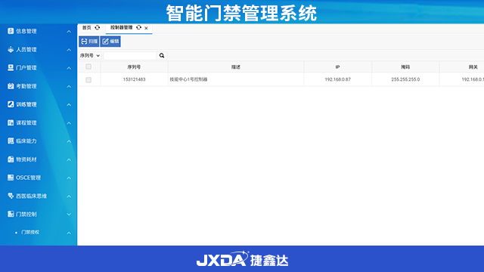Click the 掩码 column header
The image size is (484, 272).
click(405, 67)
